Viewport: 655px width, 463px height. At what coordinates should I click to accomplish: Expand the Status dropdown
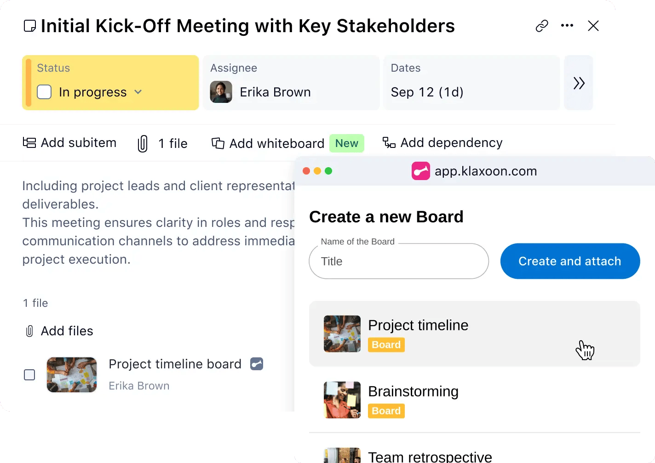(138, 92)
